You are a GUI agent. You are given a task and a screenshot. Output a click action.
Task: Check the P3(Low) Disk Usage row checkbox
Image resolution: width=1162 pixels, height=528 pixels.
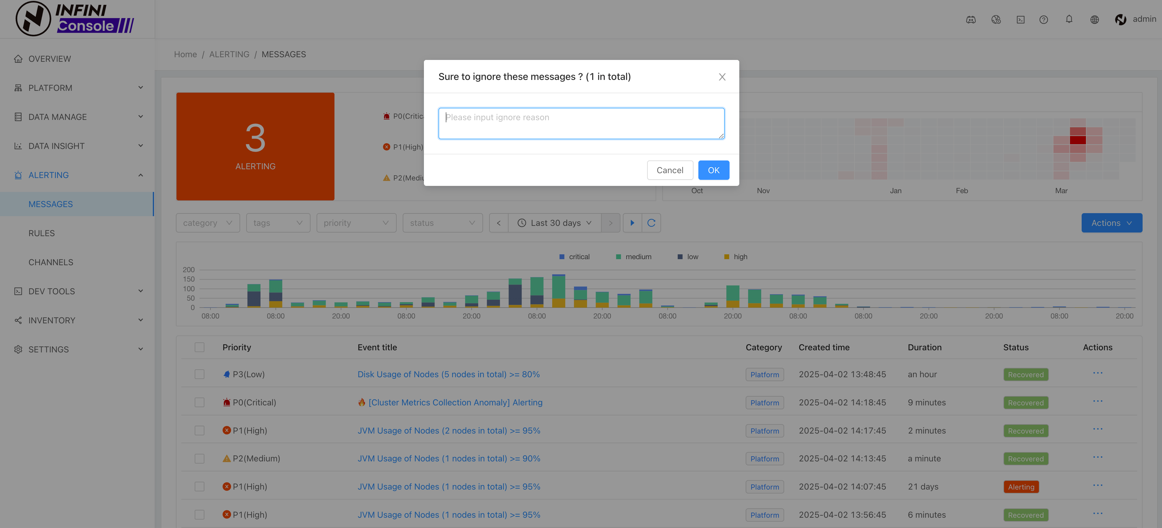coord(200,375)
